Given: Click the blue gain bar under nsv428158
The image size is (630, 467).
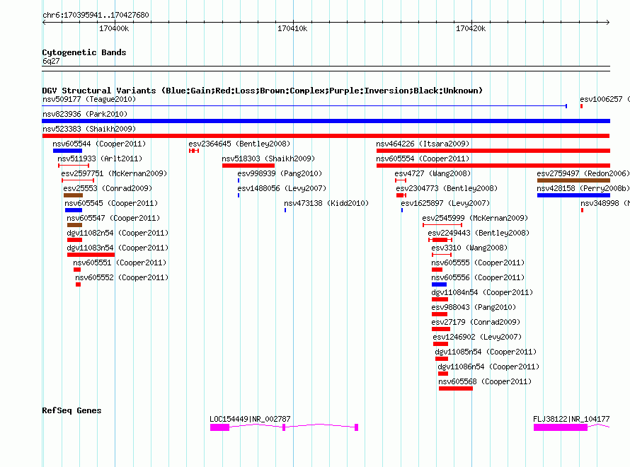Looking at the screenshot, I should point(573,195).
